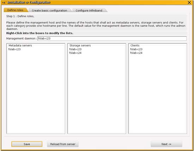Click the Save button

click(27, 144)
